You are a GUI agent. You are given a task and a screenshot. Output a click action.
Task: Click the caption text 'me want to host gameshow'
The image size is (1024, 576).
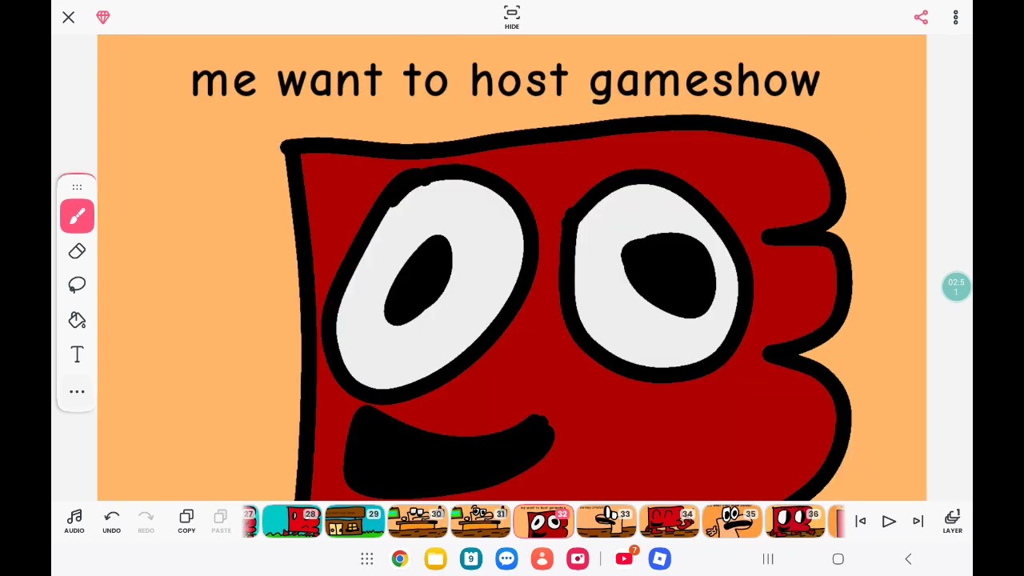(506, 82)
